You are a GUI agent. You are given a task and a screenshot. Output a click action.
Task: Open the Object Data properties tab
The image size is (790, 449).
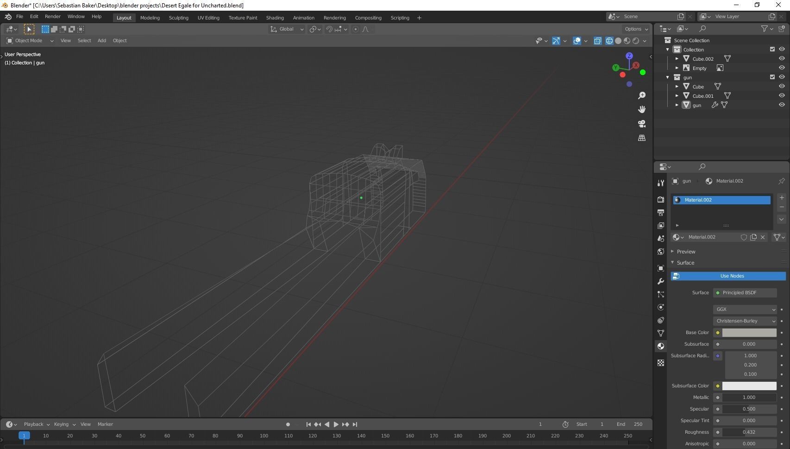click(x=661, y=333)
